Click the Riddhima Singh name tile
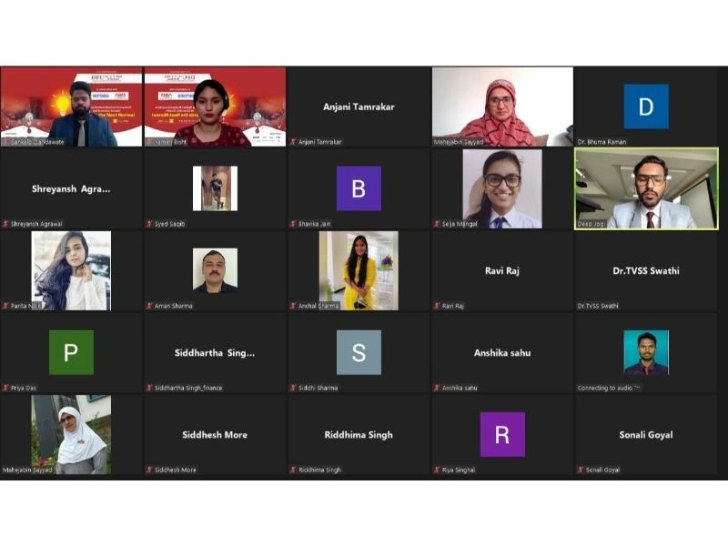 [x=359, y=435]
